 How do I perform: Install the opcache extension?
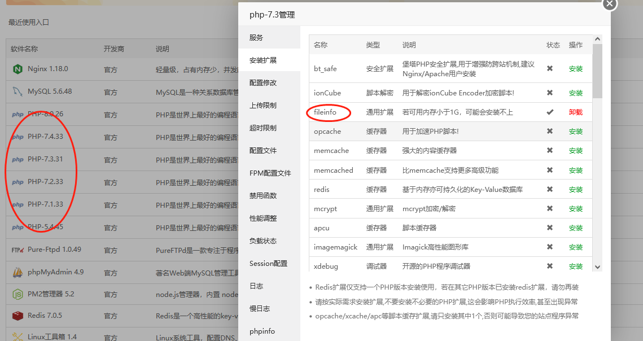(576, 132)
